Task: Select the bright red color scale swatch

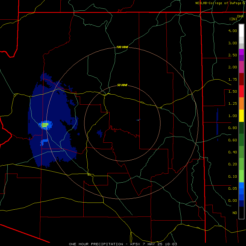Action: [241, 91]
